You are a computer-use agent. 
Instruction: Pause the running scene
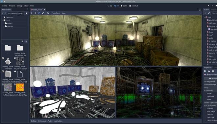point(212,6)
